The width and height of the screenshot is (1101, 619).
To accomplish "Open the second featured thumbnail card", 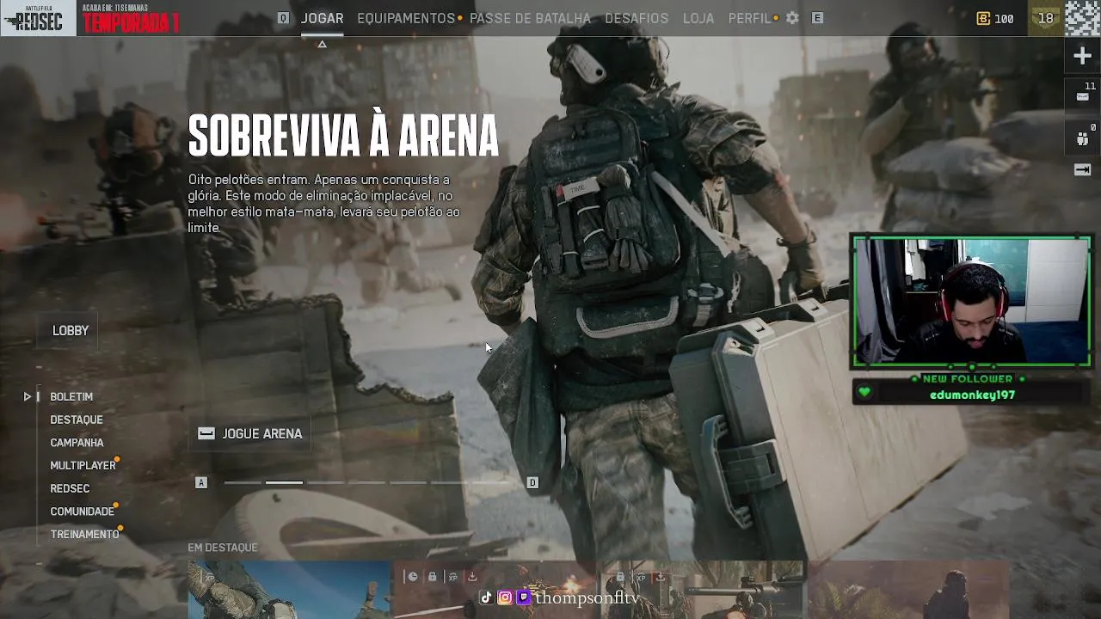I will coord(496,590).
